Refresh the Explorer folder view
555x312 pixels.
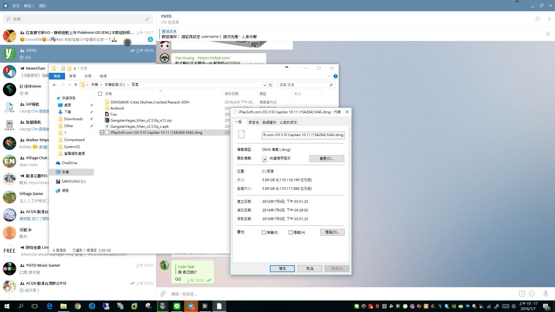[271, 85]
